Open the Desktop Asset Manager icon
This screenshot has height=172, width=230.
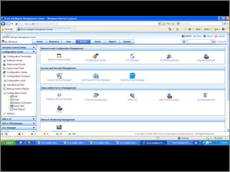(133, 76)
